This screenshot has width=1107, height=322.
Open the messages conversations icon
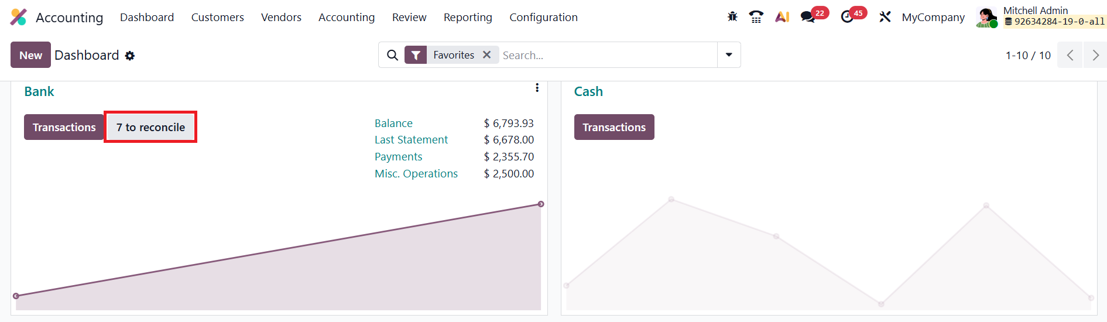(808, 17)
